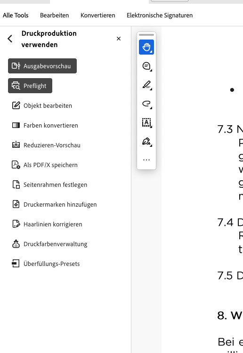This screenshot has width=243, height=353.
Task: Open the Alle Tools menu
Action: pyautogui.click(x=16, y=16)
